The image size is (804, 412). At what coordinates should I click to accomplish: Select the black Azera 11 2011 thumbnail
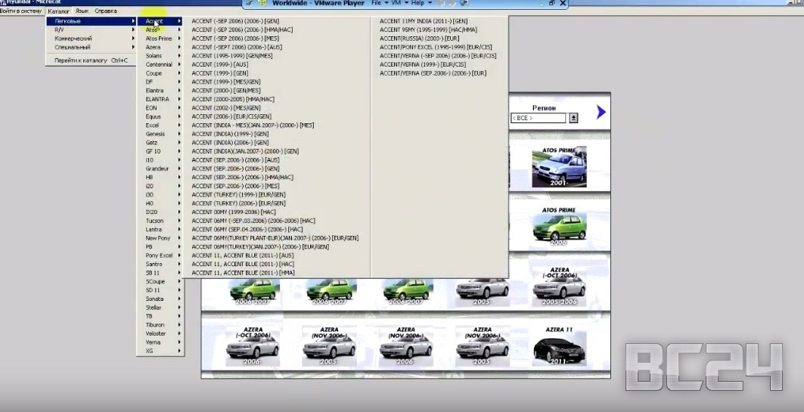559,347
